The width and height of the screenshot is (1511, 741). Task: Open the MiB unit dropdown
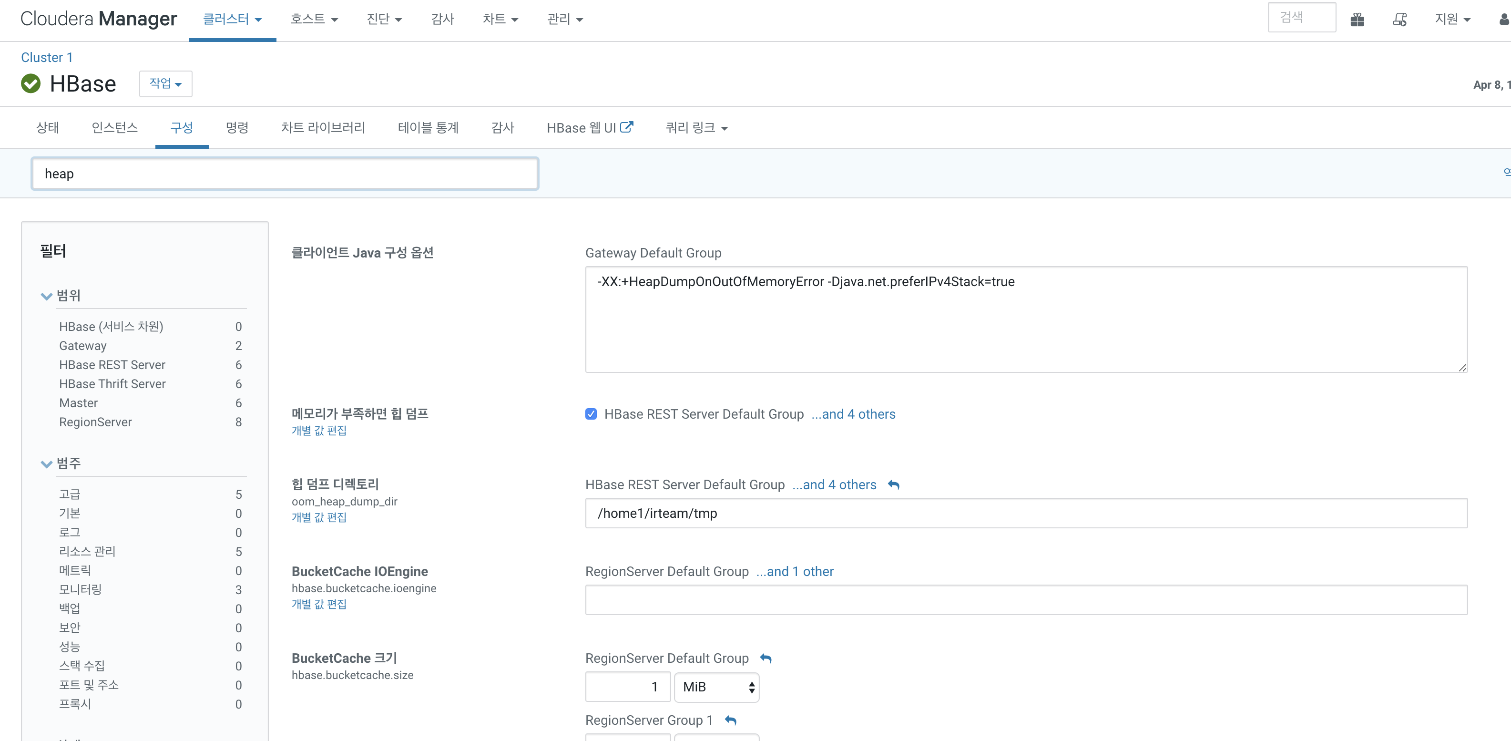click(716, 687)
